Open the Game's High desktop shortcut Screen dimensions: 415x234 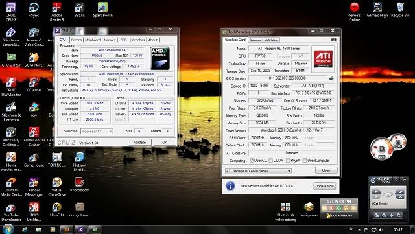pos(377,10)
